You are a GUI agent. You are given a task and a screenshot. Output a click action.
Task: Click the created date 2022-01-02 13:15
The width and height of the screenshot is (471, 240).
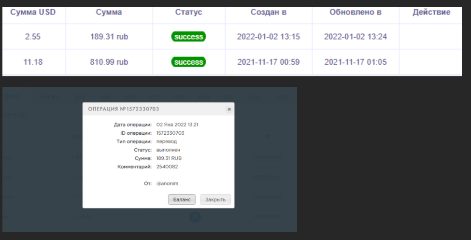click(x=269, y=37)
